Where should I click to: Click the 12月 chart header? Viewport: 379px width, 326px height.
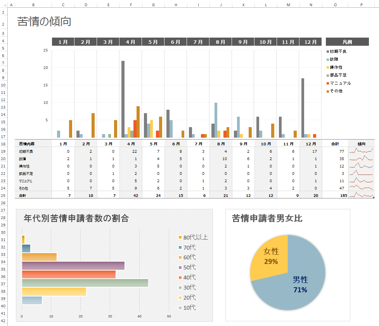point(310,42)
